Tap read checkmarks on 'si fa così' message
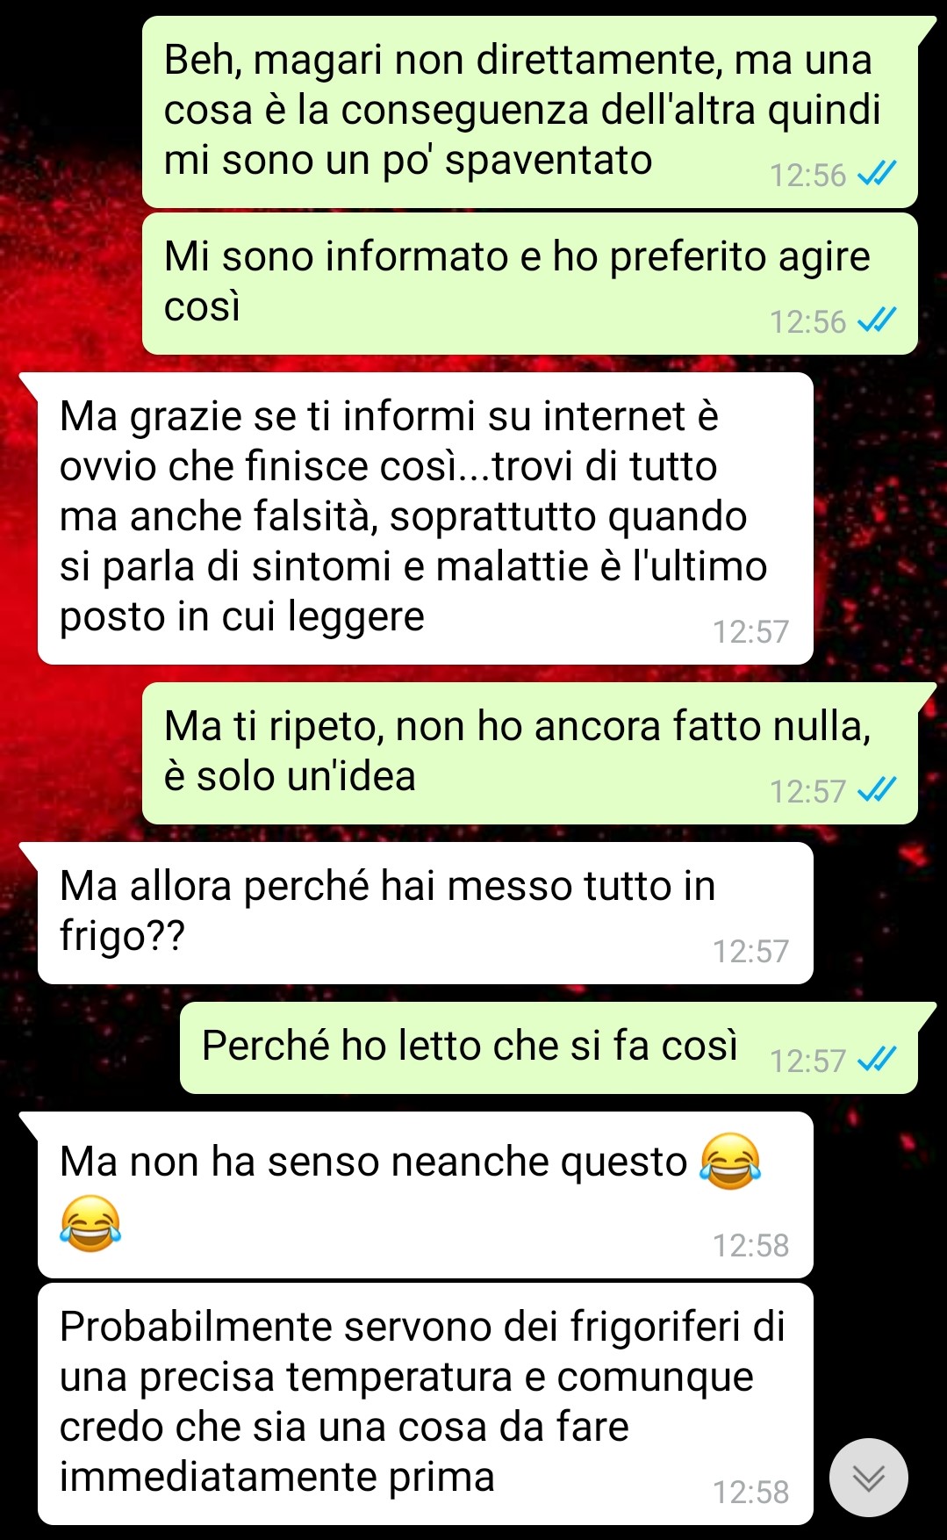Screen dimensions: 947x1540 click(x=877, y=1061)
